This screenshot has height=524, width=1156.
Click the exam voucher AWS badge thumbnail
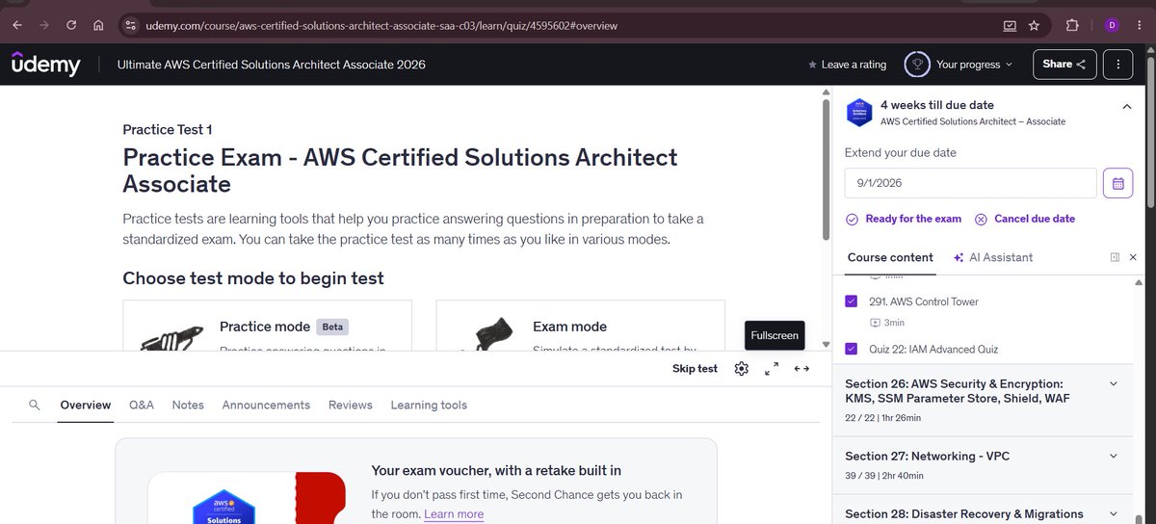click(223, 506)
